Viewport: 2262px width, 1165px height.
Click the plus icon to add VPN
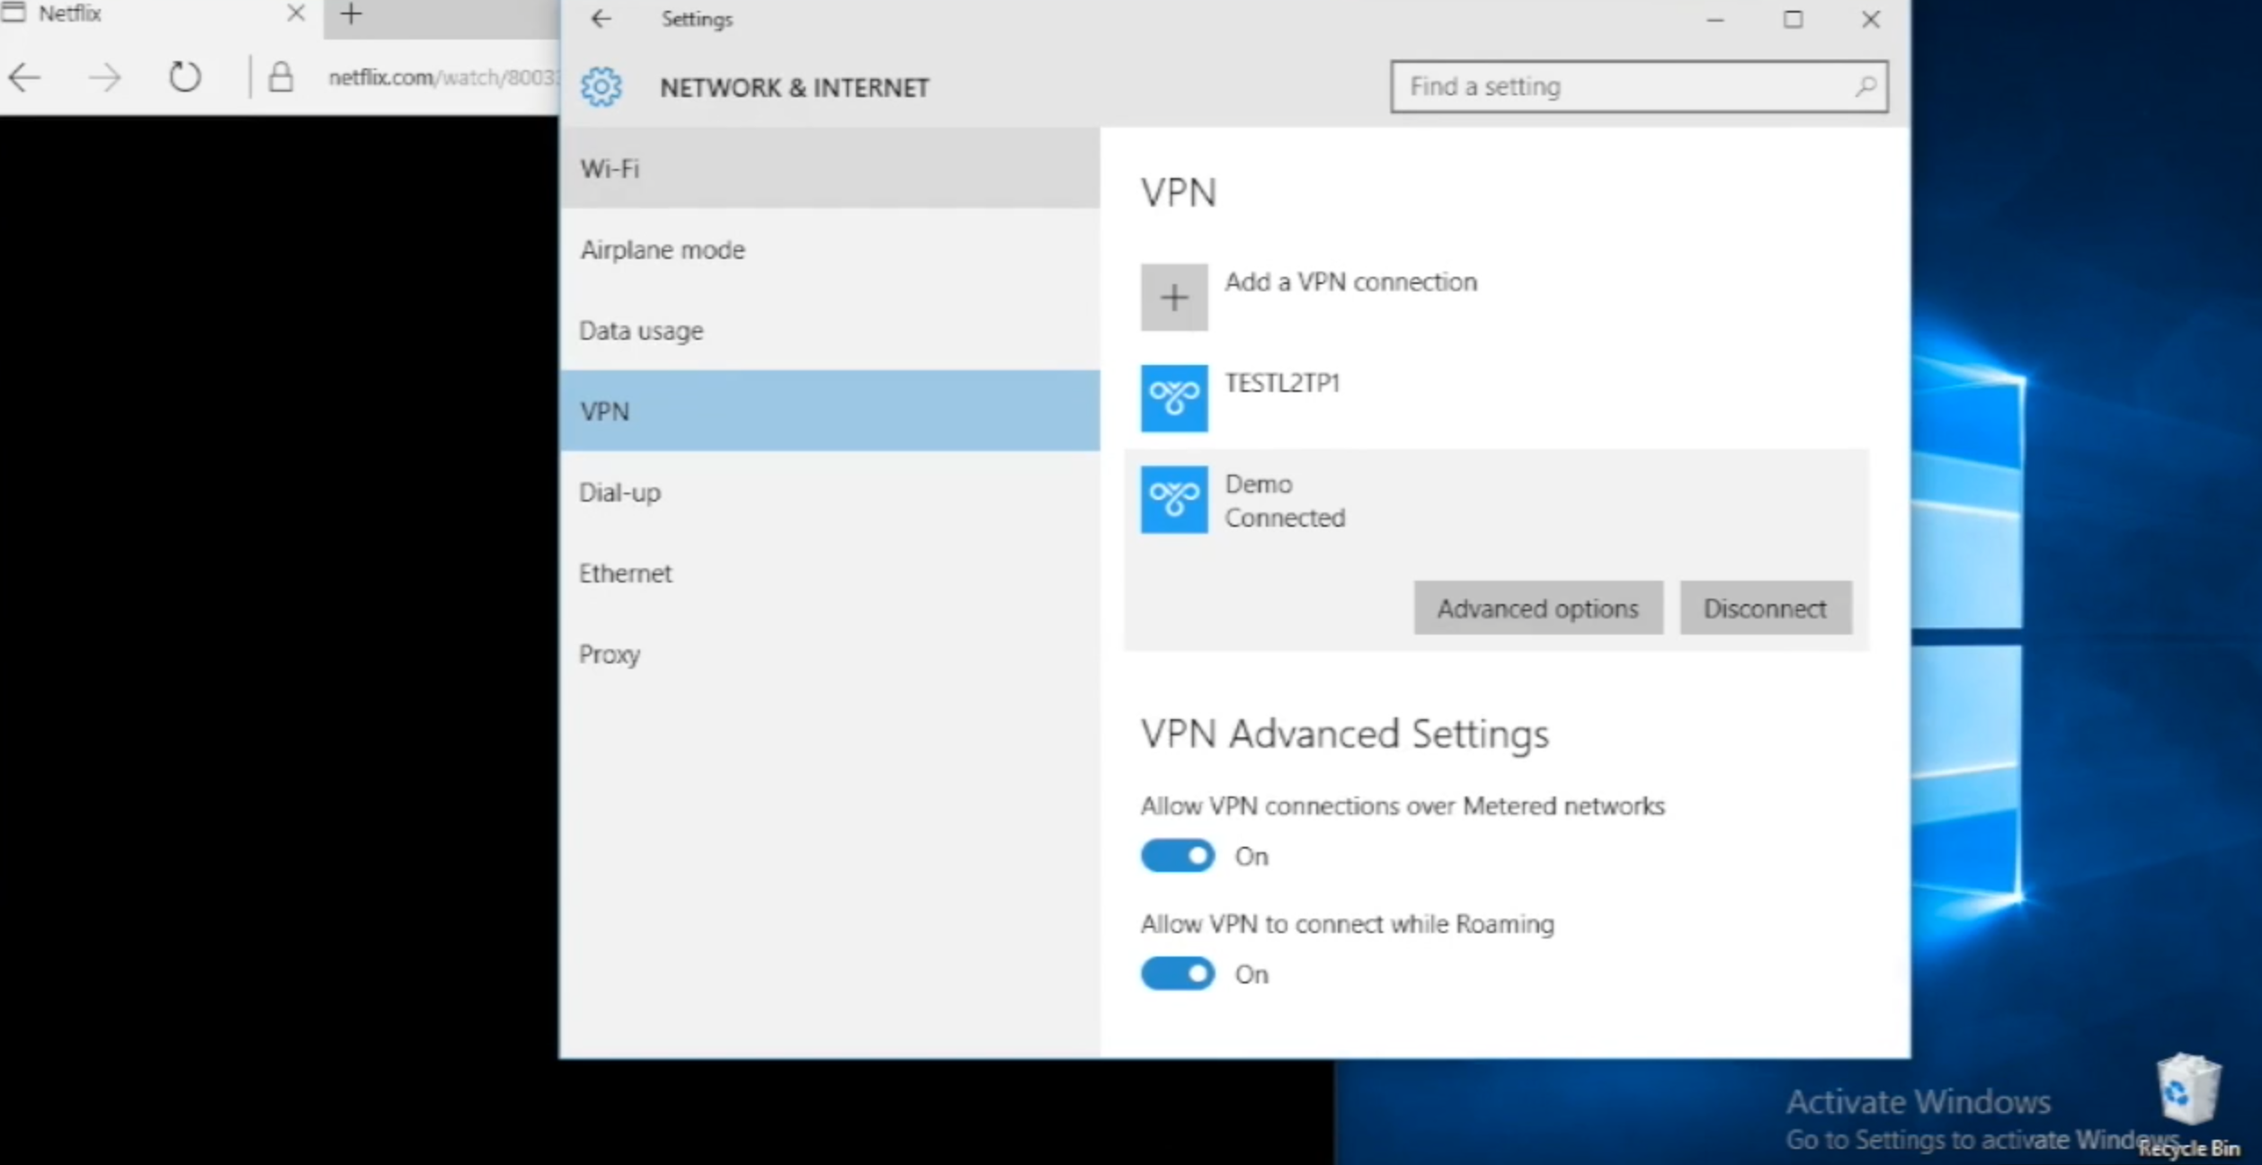1174,297
